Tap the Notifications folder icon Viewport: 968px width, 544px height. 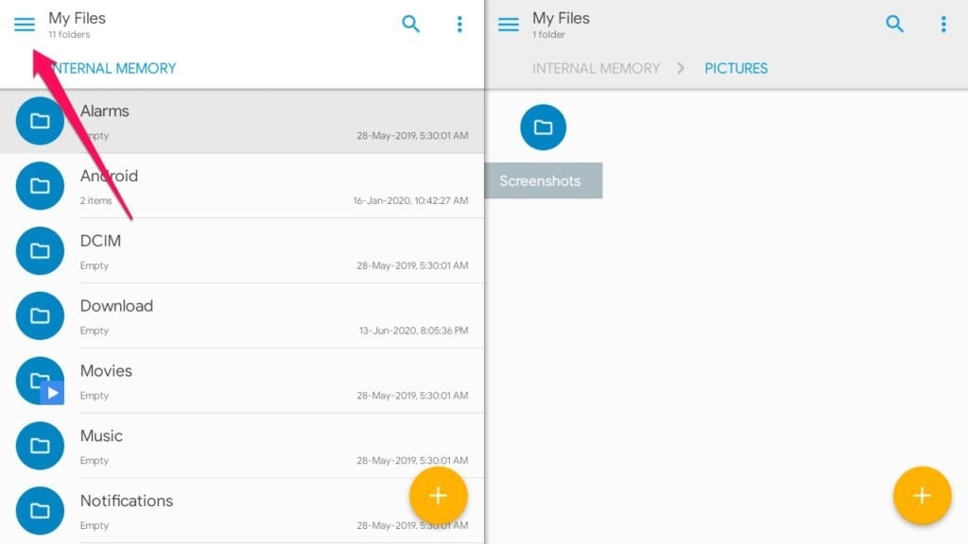pyautogui.click(x=40, y=511)
